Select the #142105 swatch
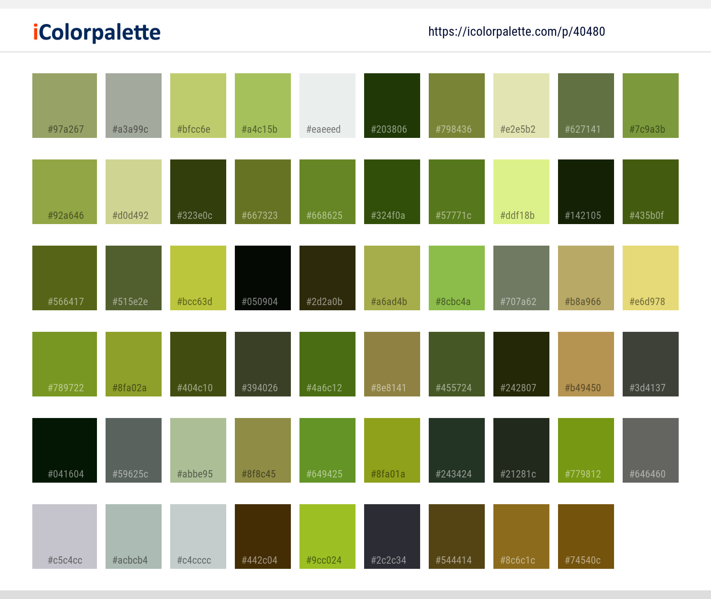Viewport: 711px width, 599px height. point(586,192)
